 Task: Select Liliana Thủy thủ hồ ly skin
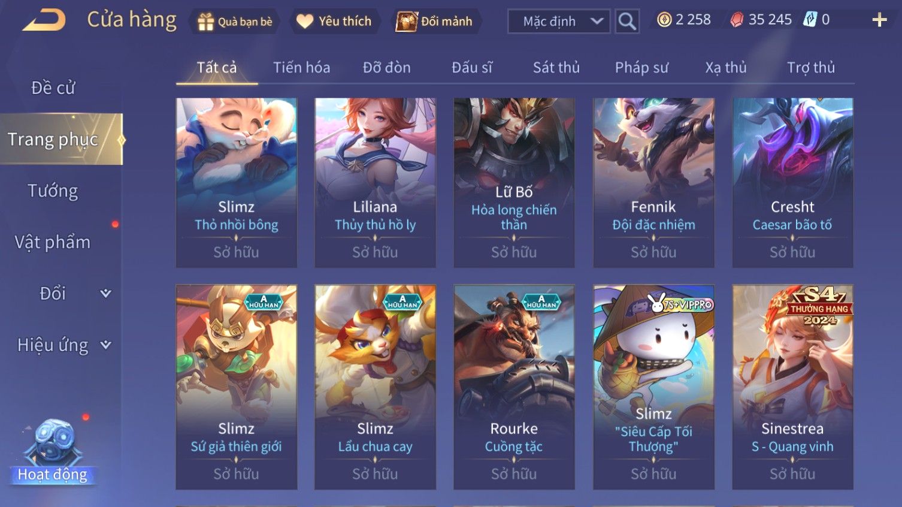pyautogui.click(x=375, y=183)
